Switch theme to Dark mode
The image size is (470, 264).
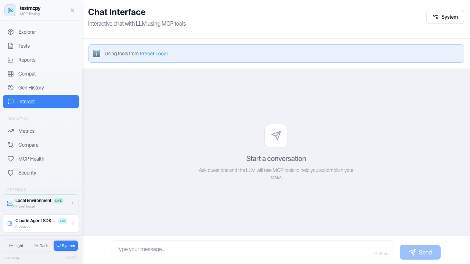pos(41,246)
